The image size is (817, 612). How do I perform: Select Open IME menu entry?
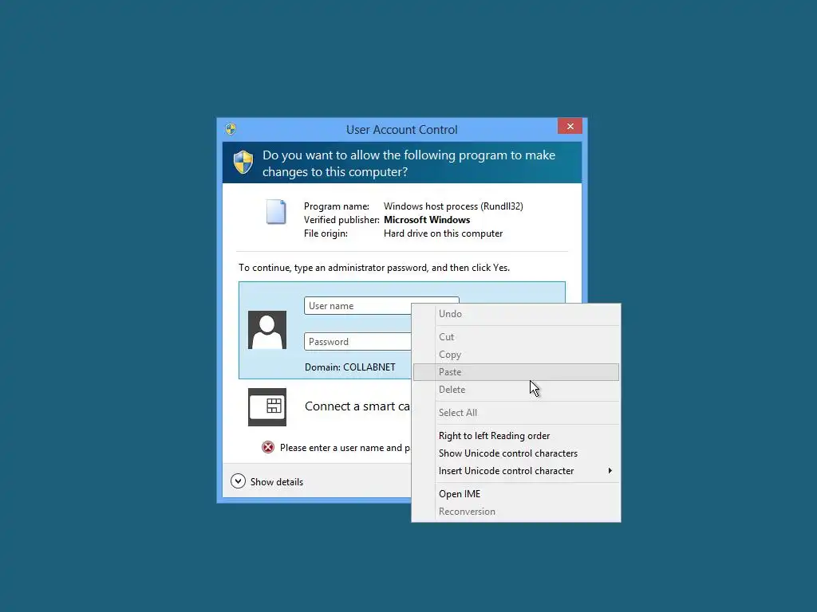[516, 494]
